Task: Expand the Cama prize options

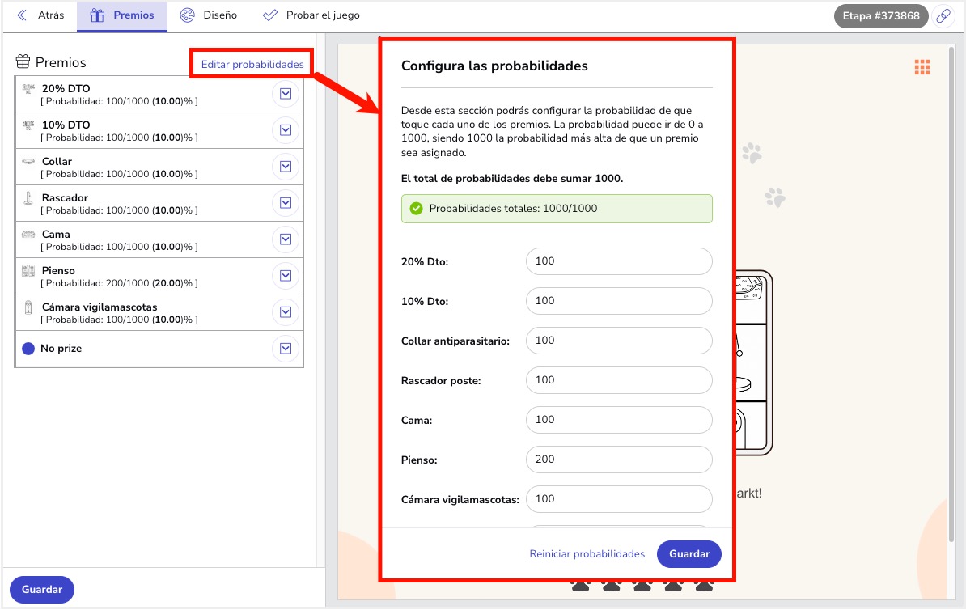Action: [286, 239]
